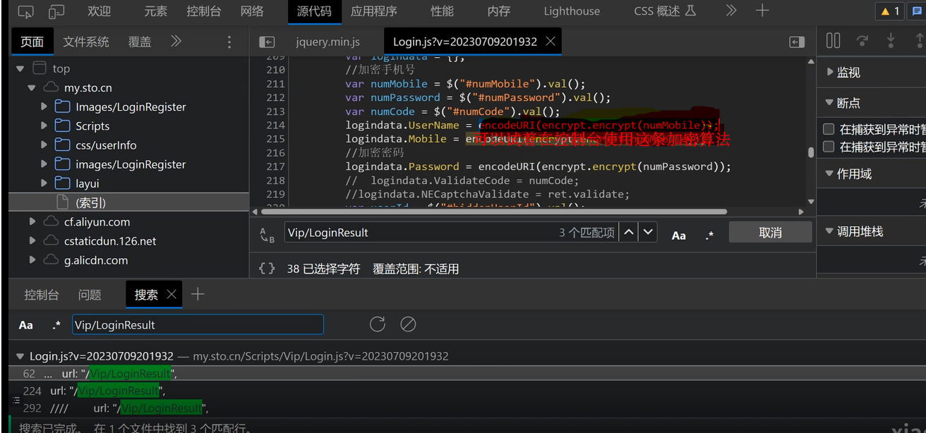Pause script execution in debugger
The height and width of the screenshot is (433, 926).
coord(833,41)
